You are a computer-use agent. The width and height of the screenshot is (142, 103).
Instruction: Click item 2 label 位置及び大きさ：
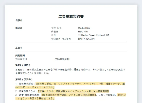28,91
